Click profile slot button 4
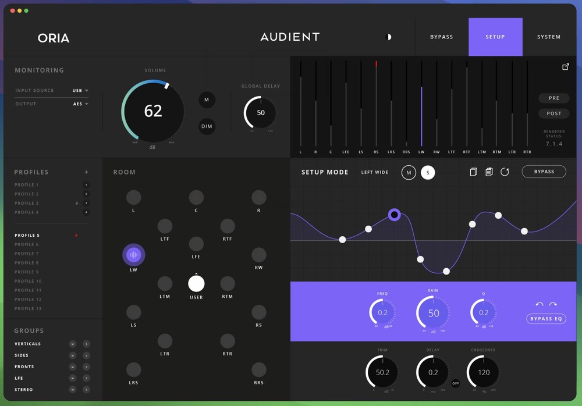The width and height of the screenshot is (582, 406). click(x=86, y=212)
